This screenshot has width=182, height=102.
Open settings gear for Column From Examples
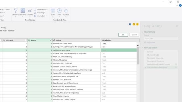[176, 67]
